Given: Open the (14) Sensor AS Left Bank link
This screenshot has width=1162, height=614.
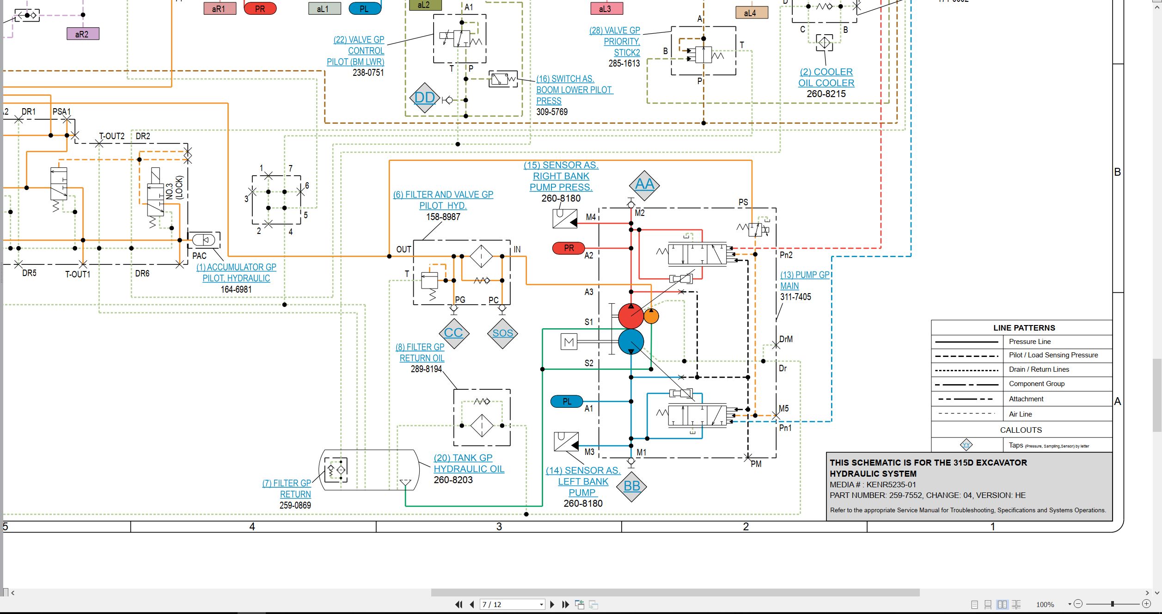Looking at the screenshot, I should point(583,481).
